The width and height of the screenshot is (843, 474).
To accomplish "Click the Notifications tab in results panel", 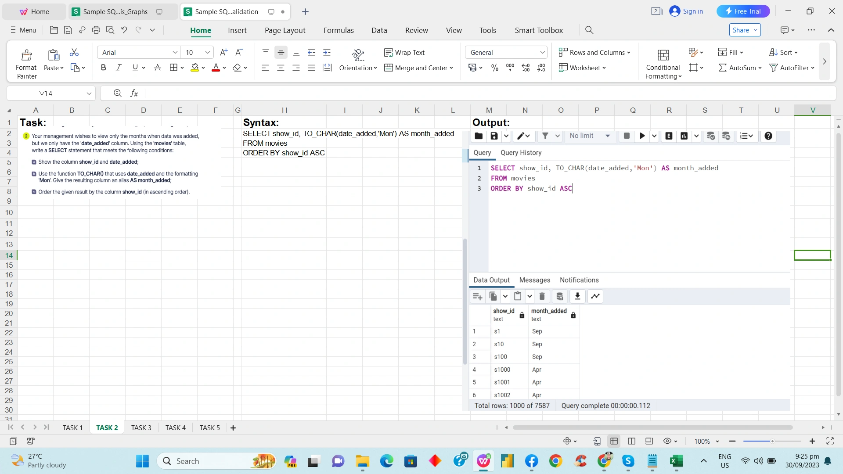I will [x=579, y=280].
